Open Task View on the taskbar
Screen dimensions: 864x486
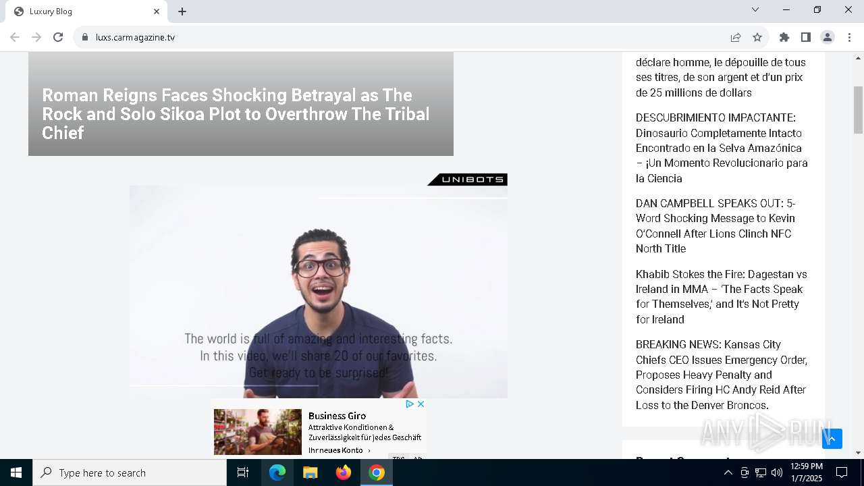click(243, 473)
